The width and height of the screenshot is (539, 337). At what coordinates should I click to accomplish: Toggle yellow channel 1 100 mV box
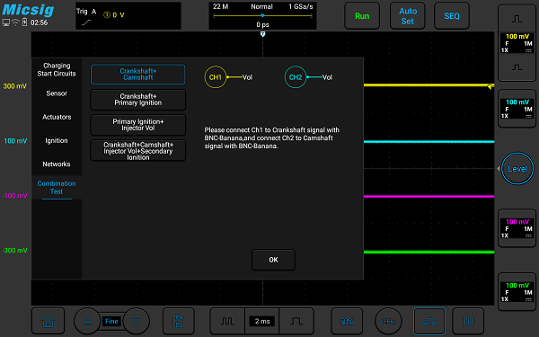pyautogui.click(x=517, y=43)
